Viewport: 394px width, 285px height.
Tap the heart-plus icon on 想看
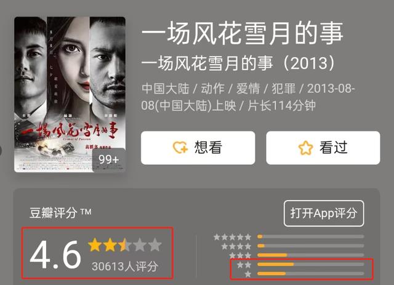[x=180, y=147]
